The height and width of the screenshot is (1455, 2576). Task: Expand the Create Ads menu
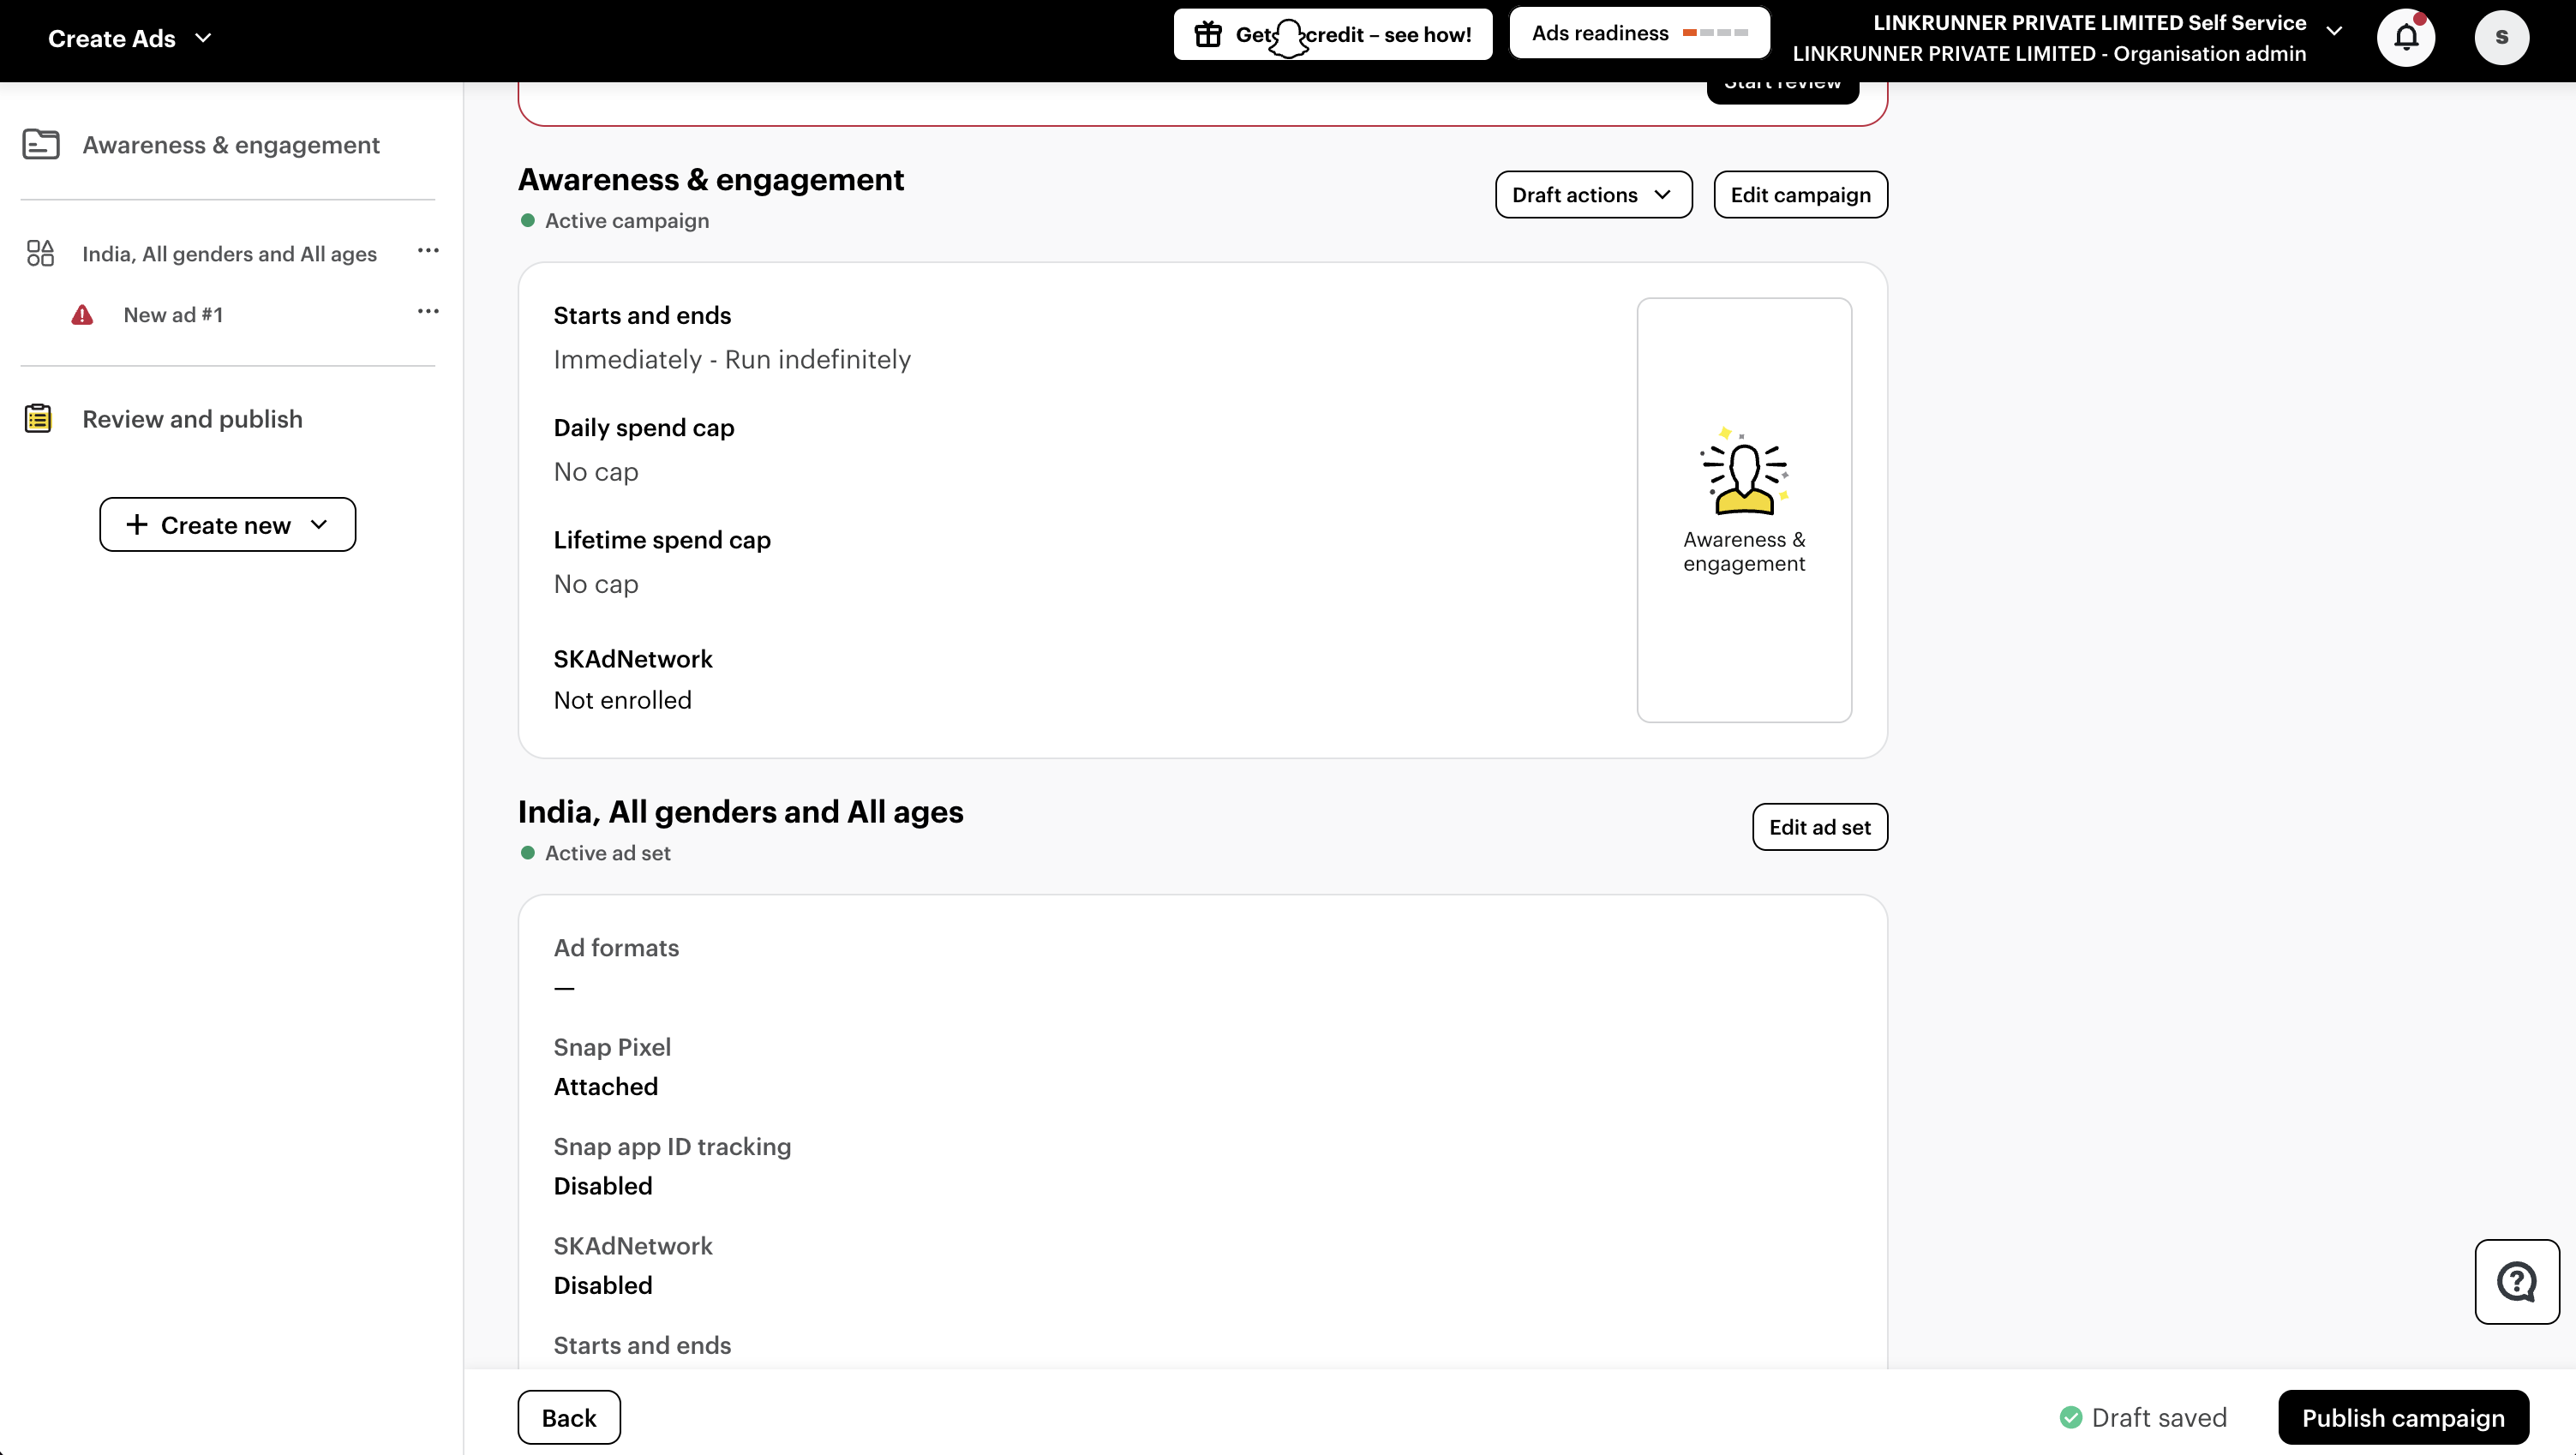pos(130,38)
